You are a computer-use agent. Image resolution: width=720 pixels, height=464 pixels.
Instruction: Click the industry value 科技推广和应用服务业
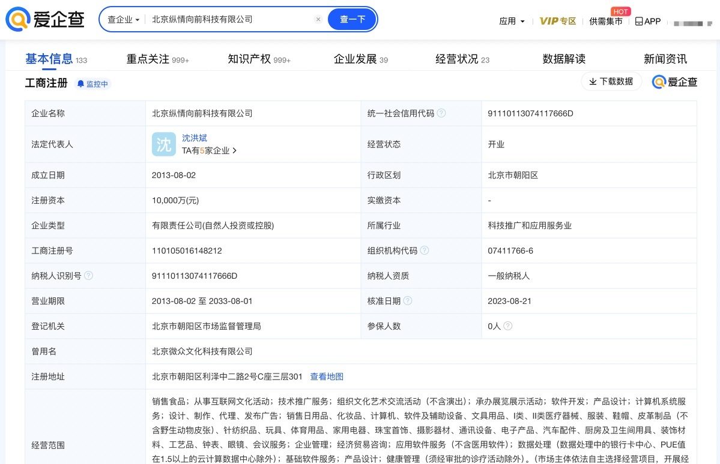(x=530, y=225)
